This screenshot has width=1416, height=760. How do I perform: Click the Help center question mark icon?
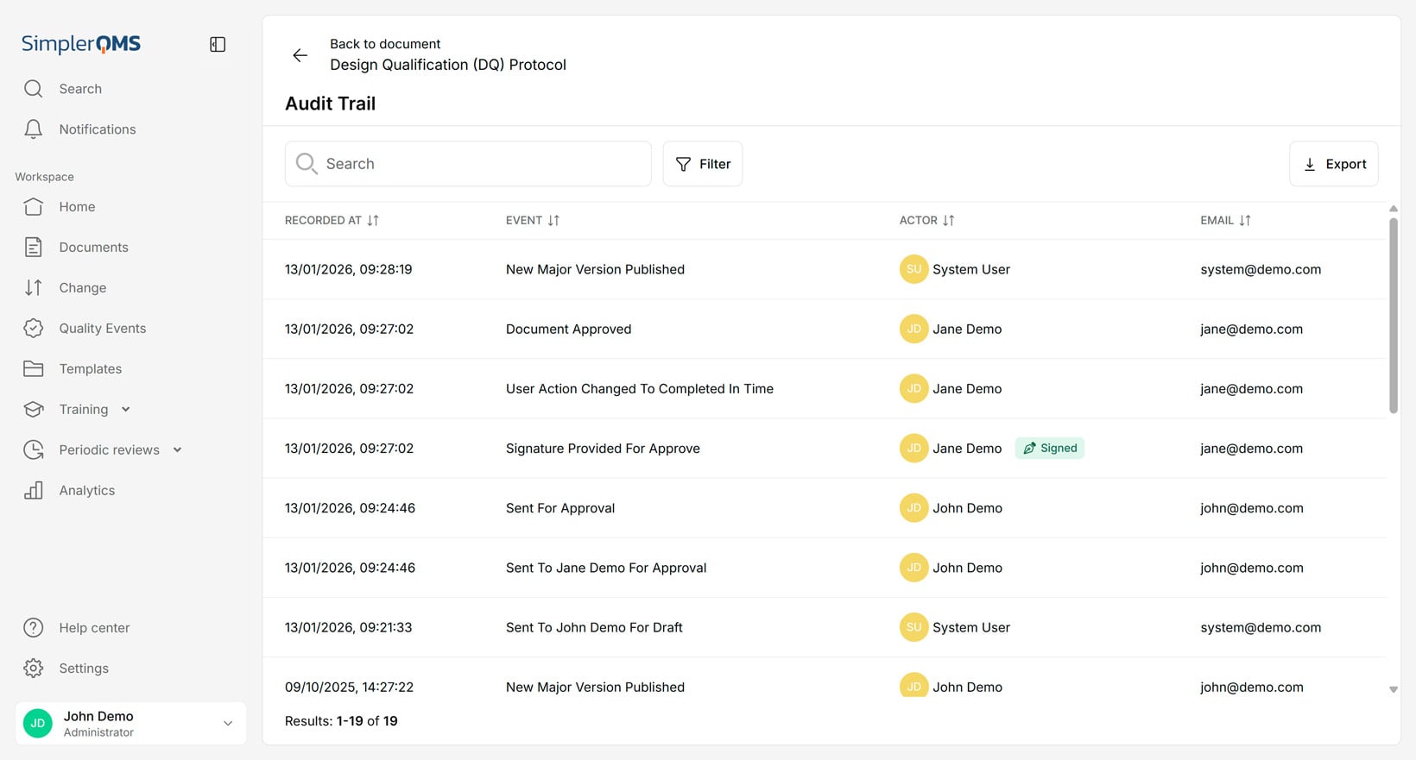[34, 628]
